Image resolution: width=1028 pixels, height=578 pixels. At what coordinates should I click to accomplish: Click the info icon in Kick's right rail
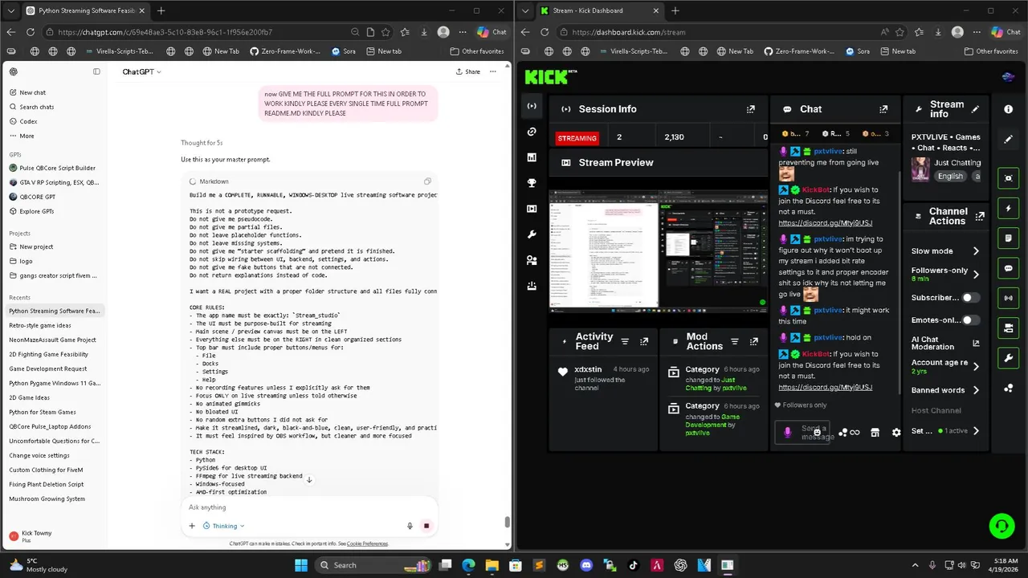[x=1008, y=109]
